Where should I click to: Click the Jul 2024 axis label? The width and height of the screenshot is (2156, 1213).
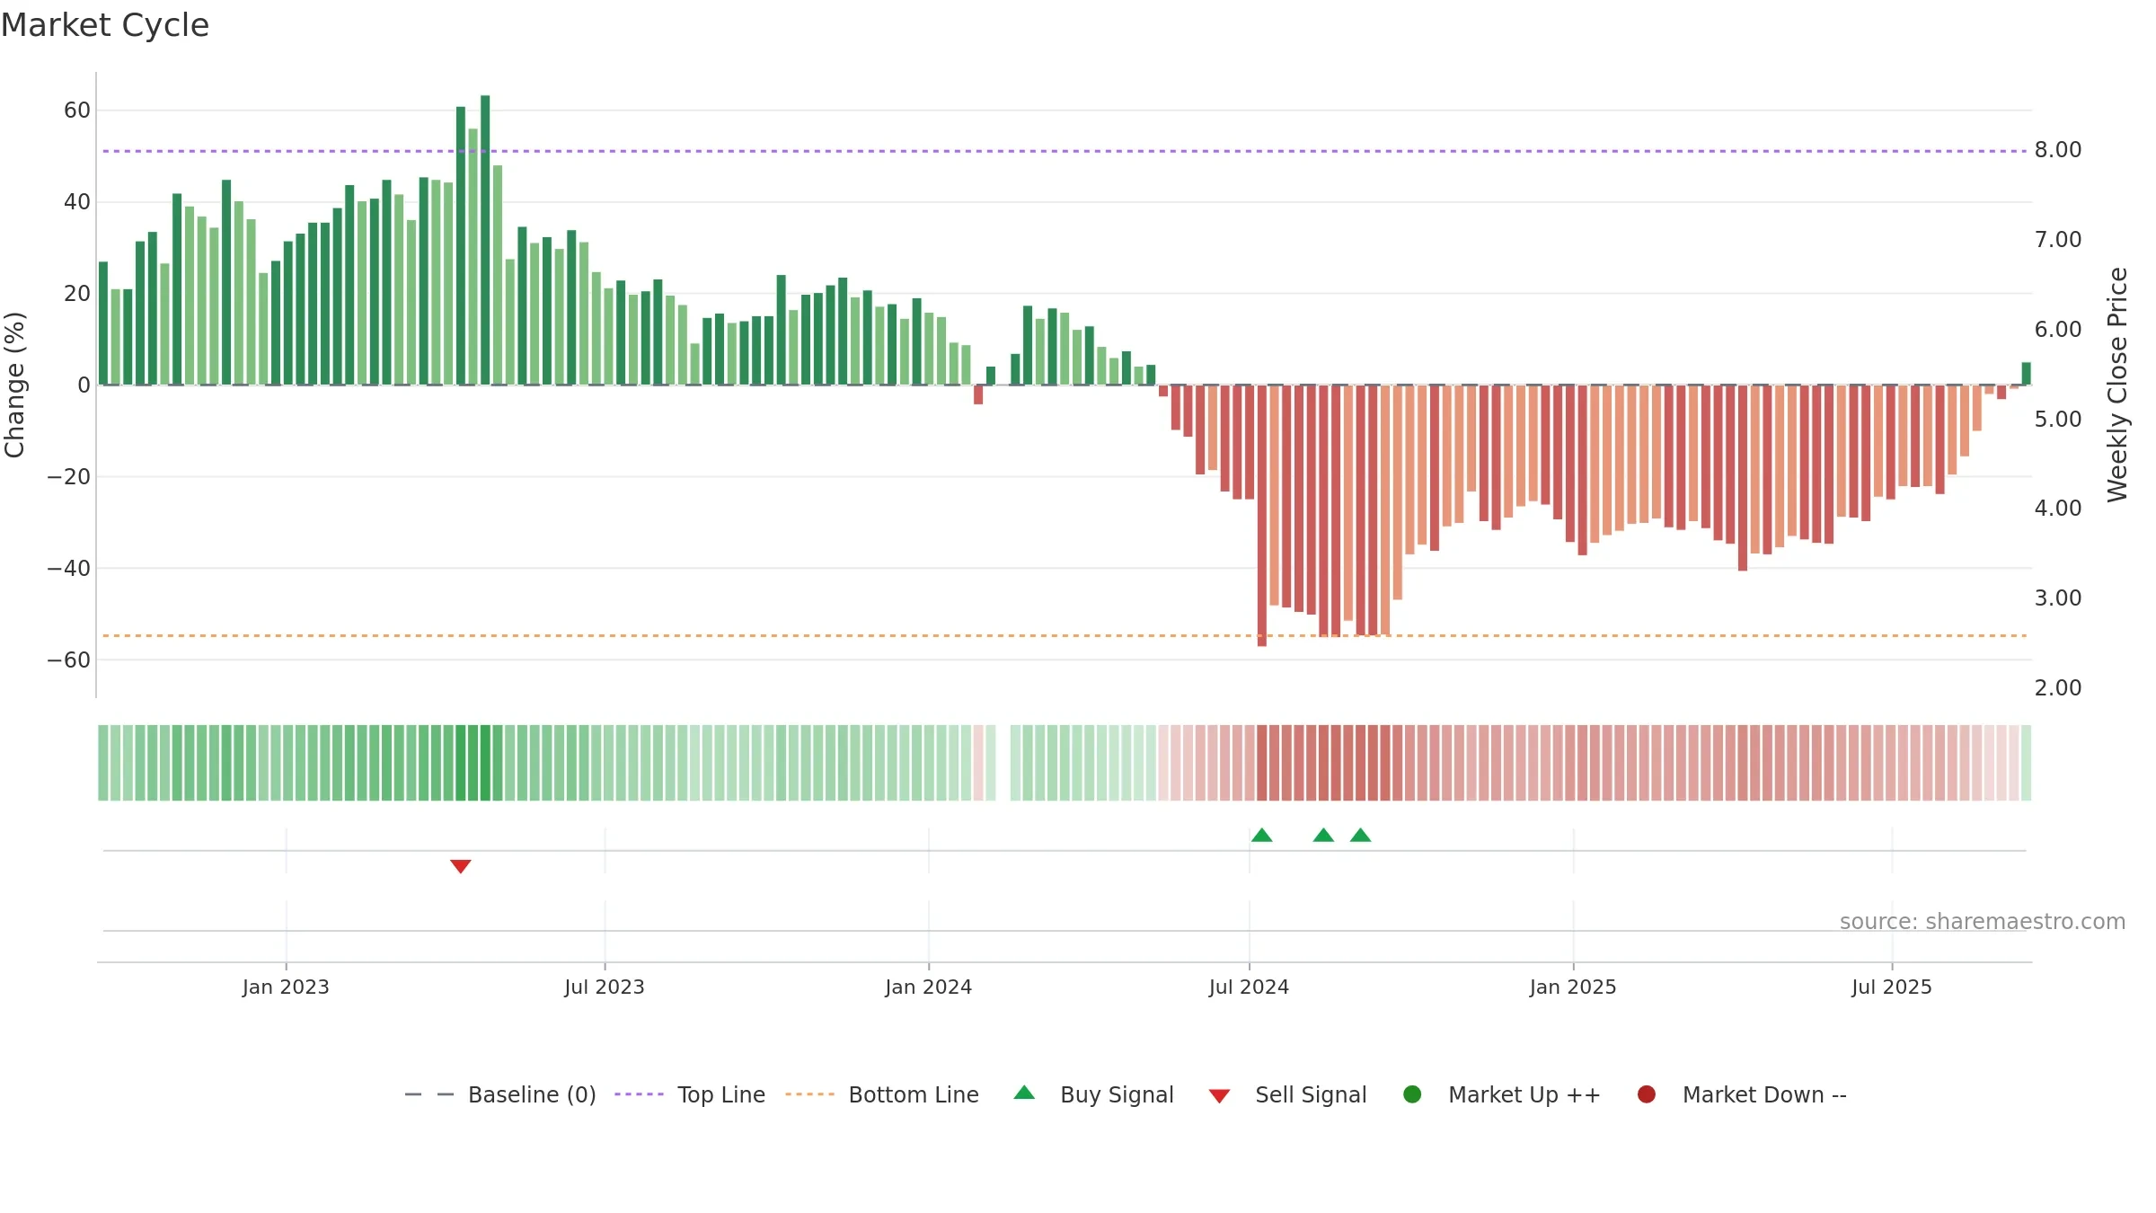(1249, 987)
